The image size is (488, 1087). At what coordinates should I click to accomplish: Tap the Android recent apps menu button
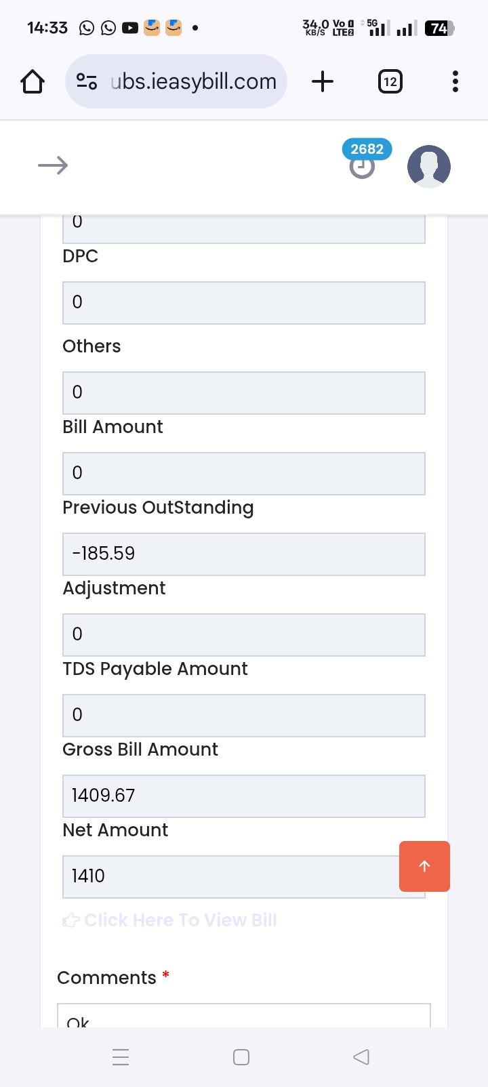(121, 1057)
